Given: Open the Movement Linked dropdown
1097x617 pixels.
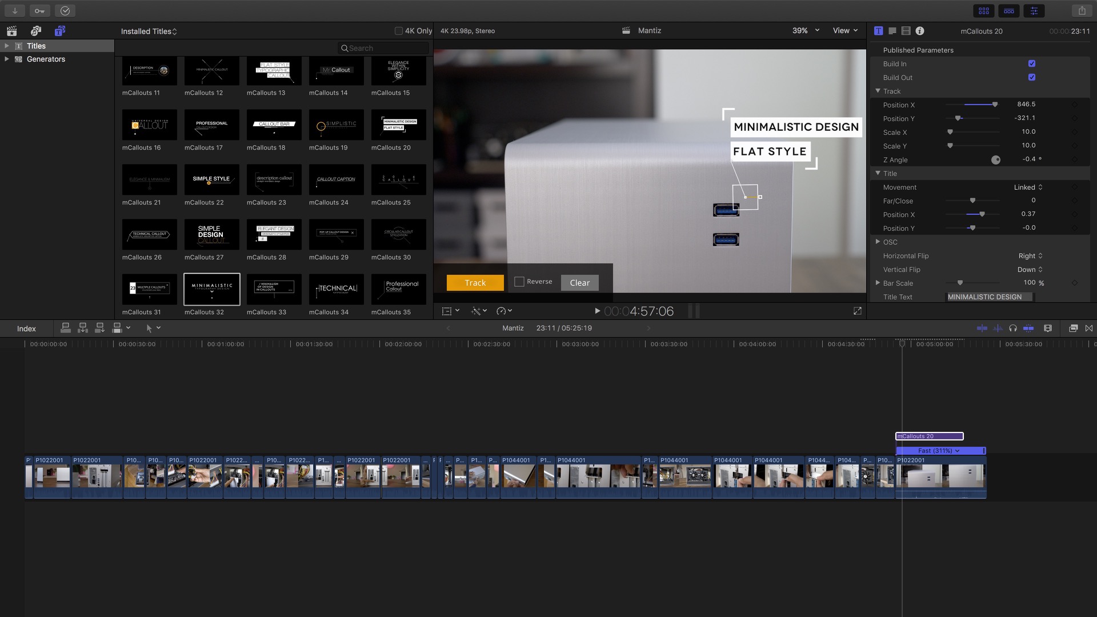Looking at the screenshot, I should pos(1028,187).
